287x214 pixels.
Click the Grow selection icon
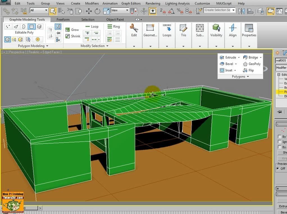tap(68, 30)
